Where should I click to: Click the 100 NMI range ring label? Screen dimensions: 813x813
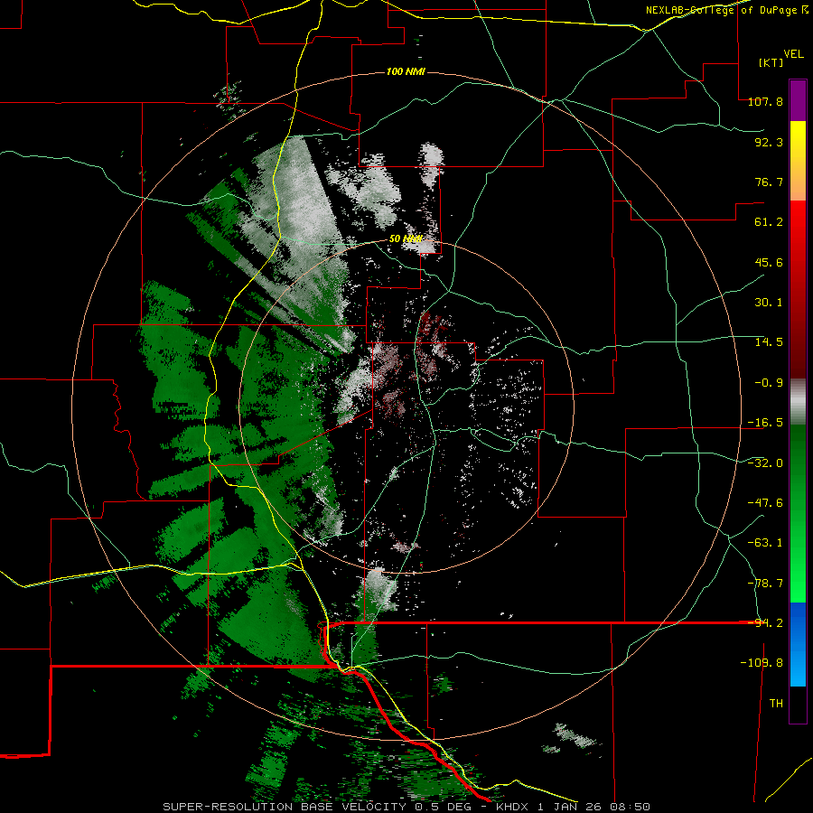point(406,71)
